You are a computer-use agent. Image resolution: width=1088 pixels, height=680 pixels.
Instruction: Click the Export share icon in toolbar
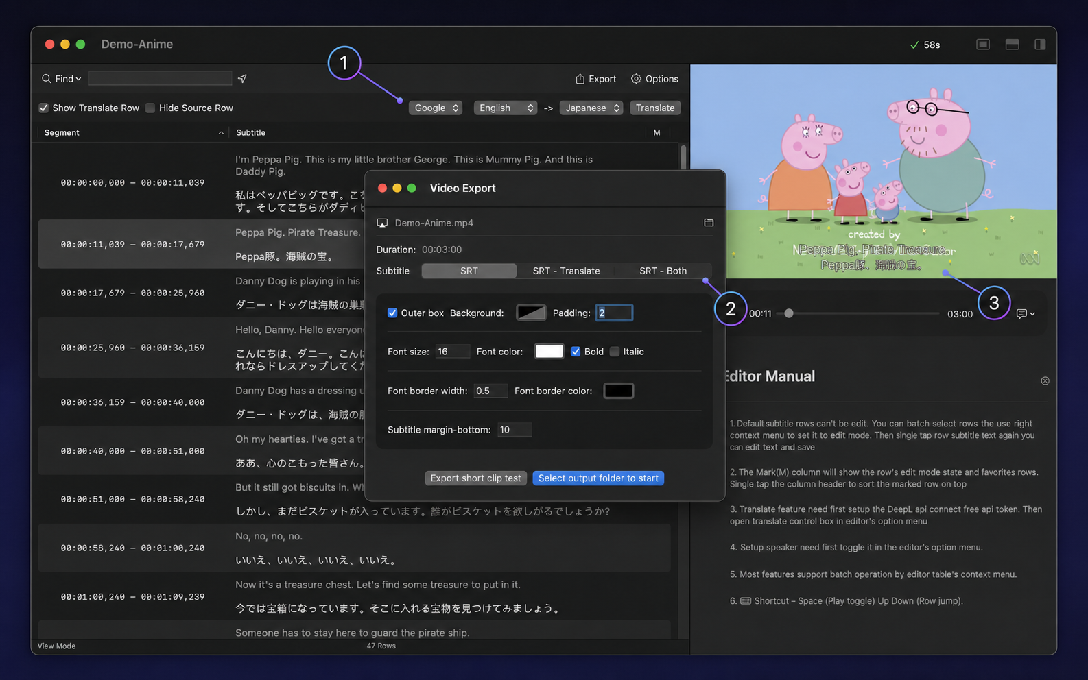point(580,79)
